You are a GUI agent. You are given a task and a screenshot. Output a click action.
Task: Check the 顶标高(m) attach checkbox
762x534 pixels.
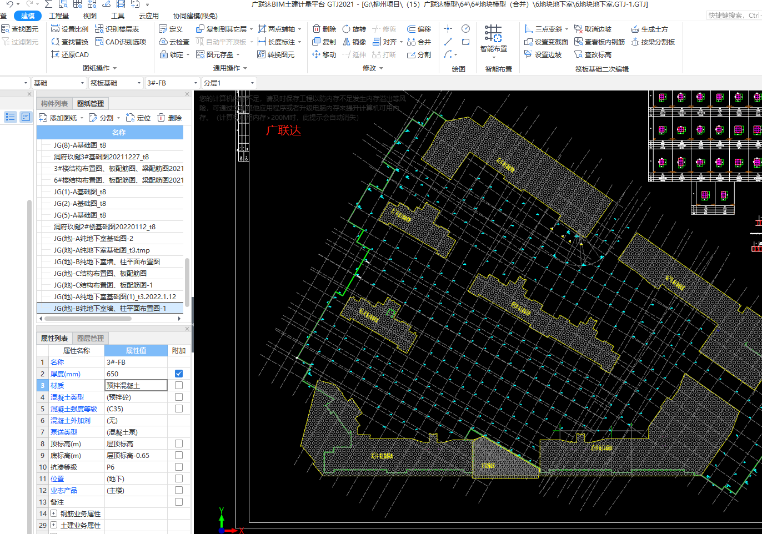click(x=179, y=444)
